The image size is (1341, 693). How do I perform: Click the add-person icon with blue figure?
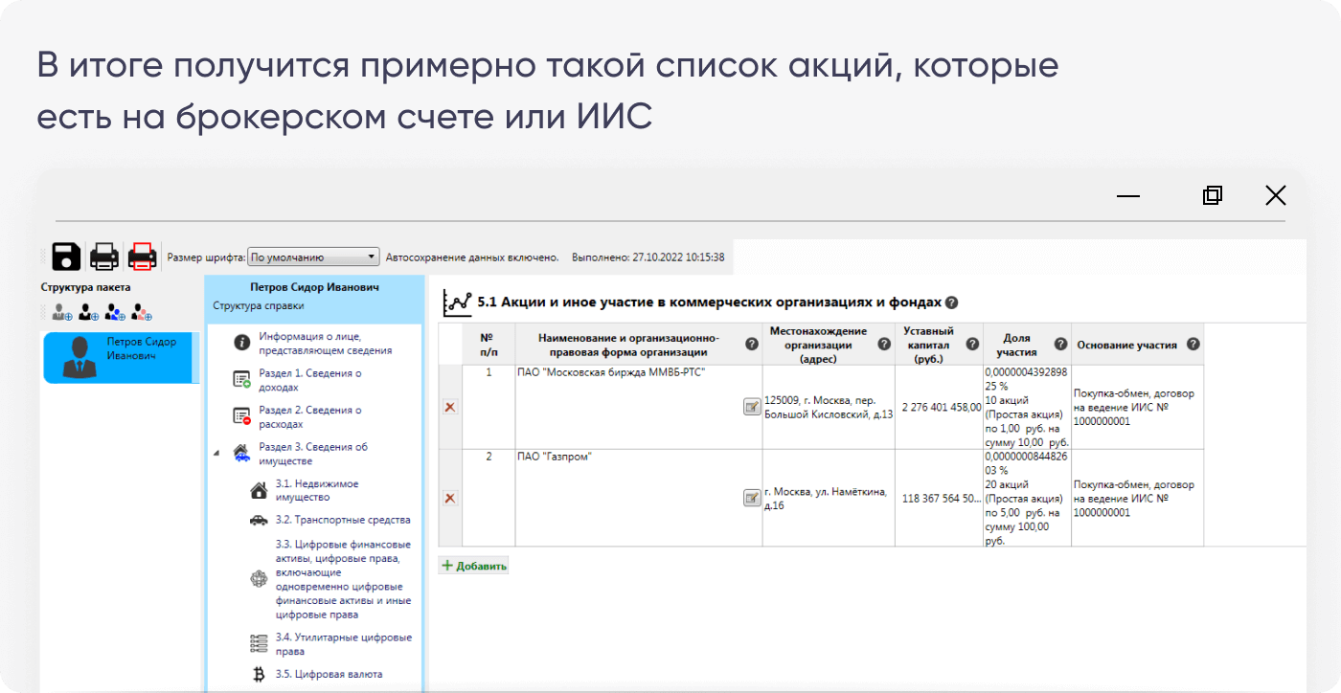point(116,312)
